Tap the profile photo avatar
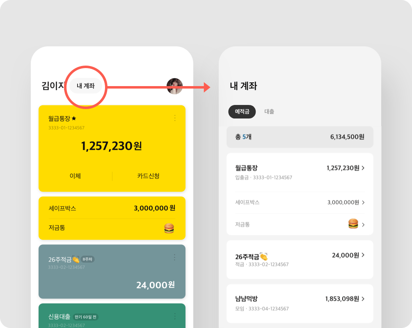This screenshot has height=328, width=412. coord(174,86)
